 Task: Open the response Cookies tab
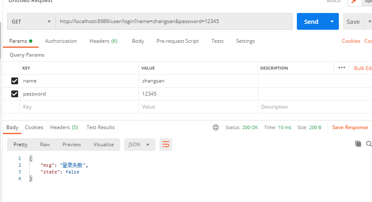34,127
